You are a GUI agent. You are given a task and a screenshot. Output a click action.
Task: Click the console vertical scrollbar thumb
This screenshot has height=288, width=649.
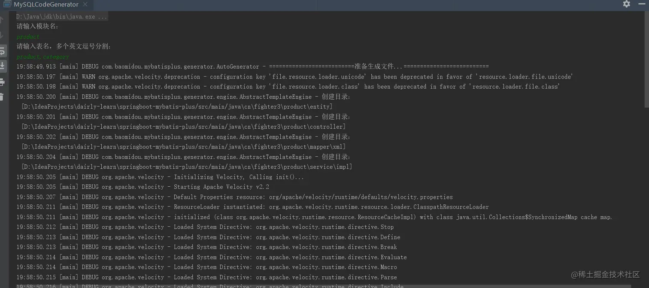click(646, 60)
